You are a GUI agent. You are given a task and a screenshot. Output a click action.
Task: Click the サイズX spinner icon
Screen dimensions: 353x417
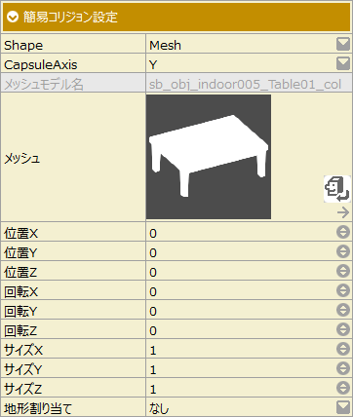click(x=343, y=349)
